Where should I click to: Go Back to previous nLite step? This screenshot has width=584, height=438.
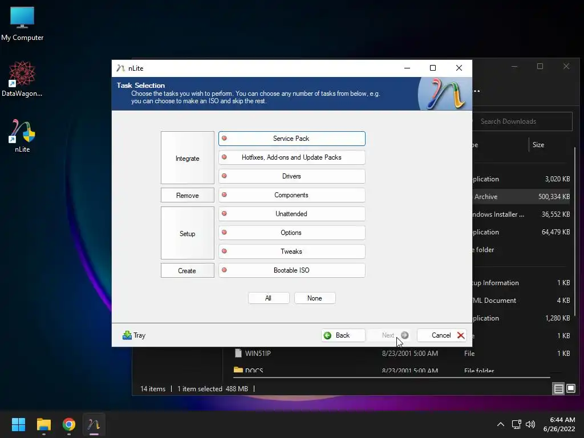click(x=343, y=335)
